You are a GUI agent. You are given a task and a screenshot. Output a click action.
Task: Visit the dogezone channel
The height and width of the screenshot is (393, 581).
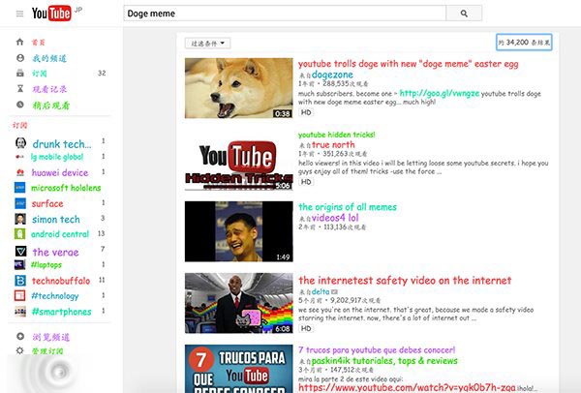click(x=332, y=75)
